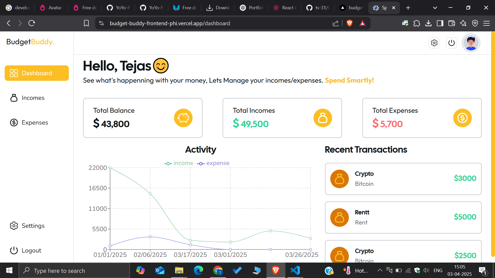Click the page's yellow vertical scrollbar

pos(493,144)
